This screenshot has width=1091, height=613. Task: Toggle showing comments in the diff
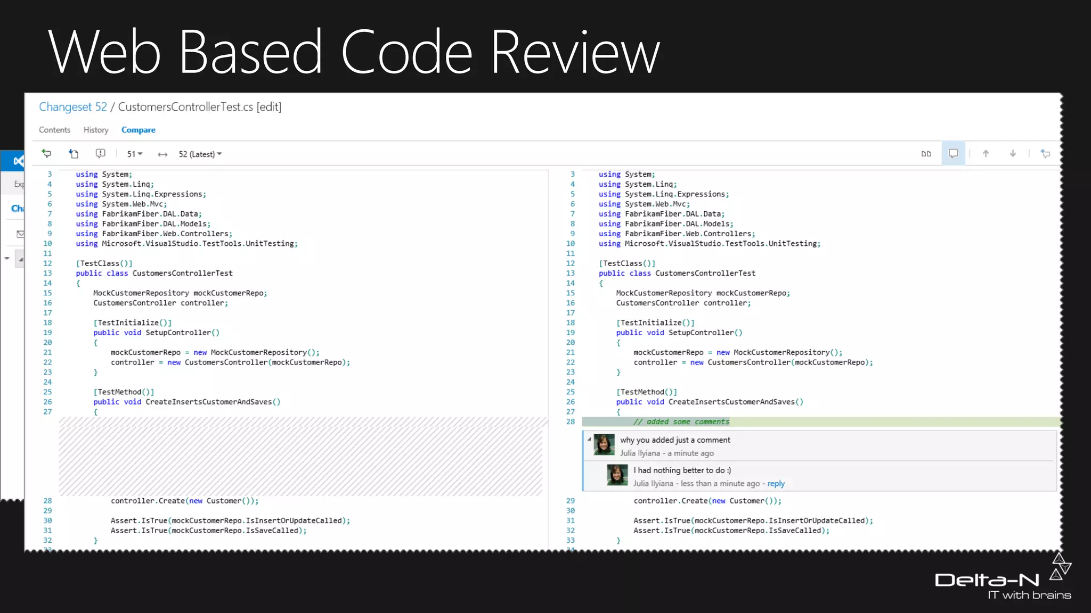953,154
